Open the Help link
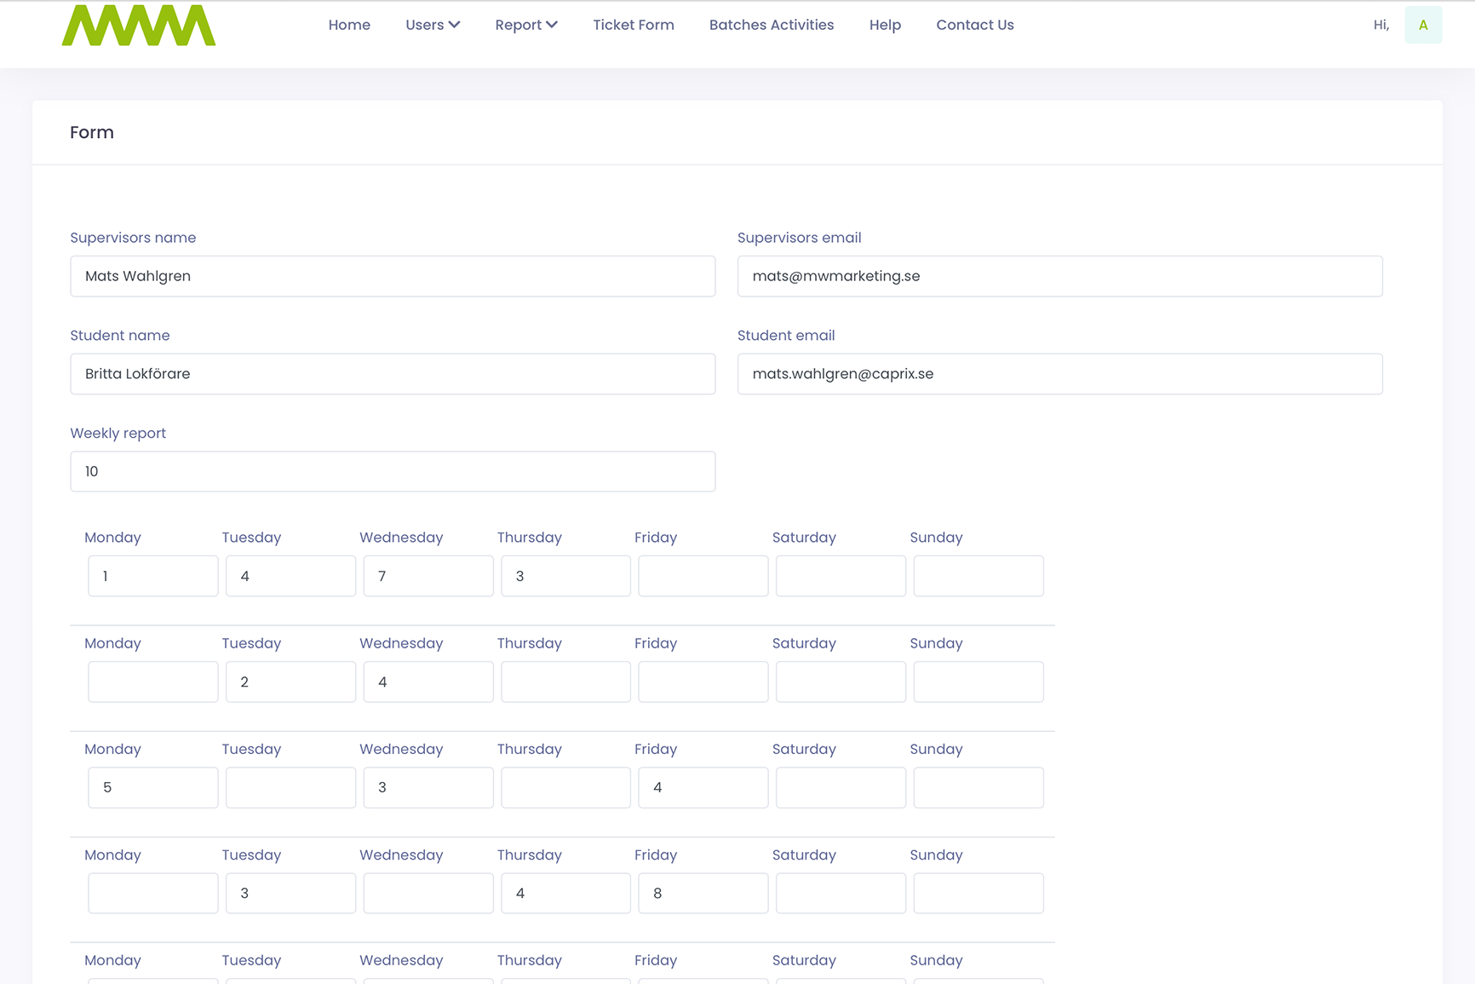 pyautogui.click(x=885, y=26)
